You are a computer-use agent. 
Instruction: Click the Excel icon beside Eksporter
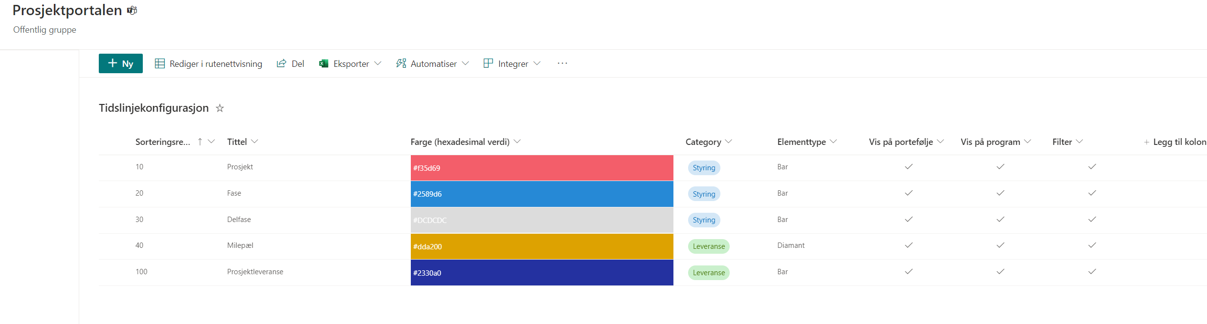323,63
